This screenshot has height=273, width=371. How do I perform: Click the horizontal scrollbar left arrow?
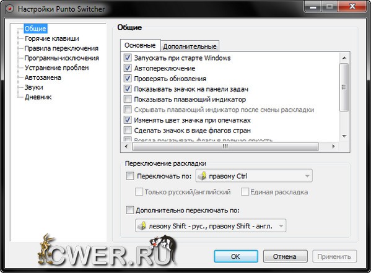click(x=126, y=147)
